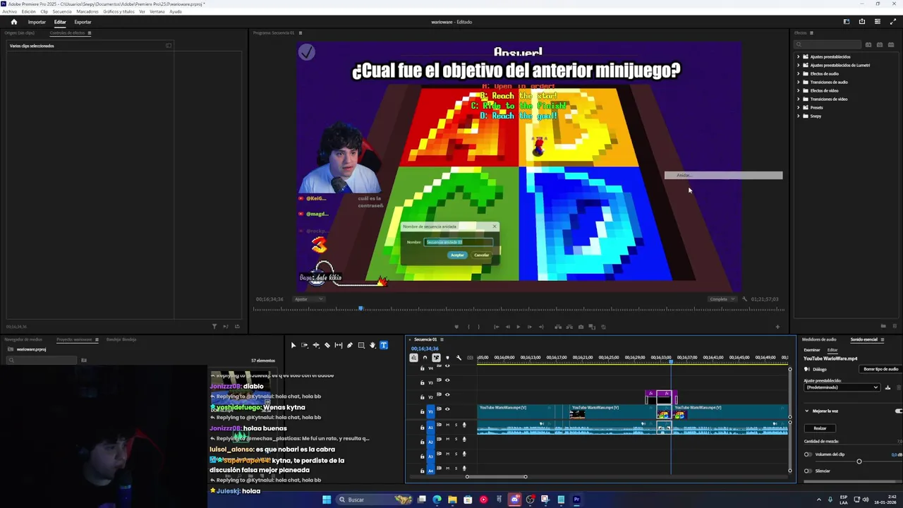Step forward one frame in Program monitor

(x=530, y=327)
